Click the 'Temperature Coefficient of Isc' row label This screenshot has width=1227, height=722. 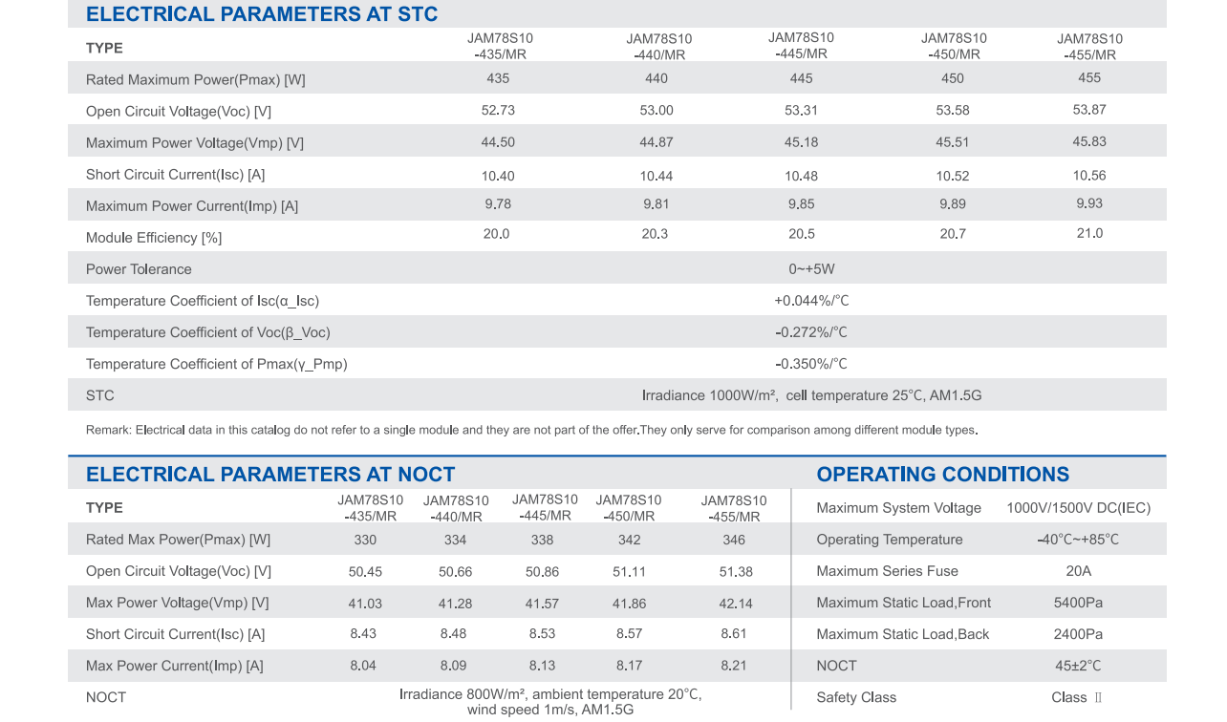[x=203, y=301]
